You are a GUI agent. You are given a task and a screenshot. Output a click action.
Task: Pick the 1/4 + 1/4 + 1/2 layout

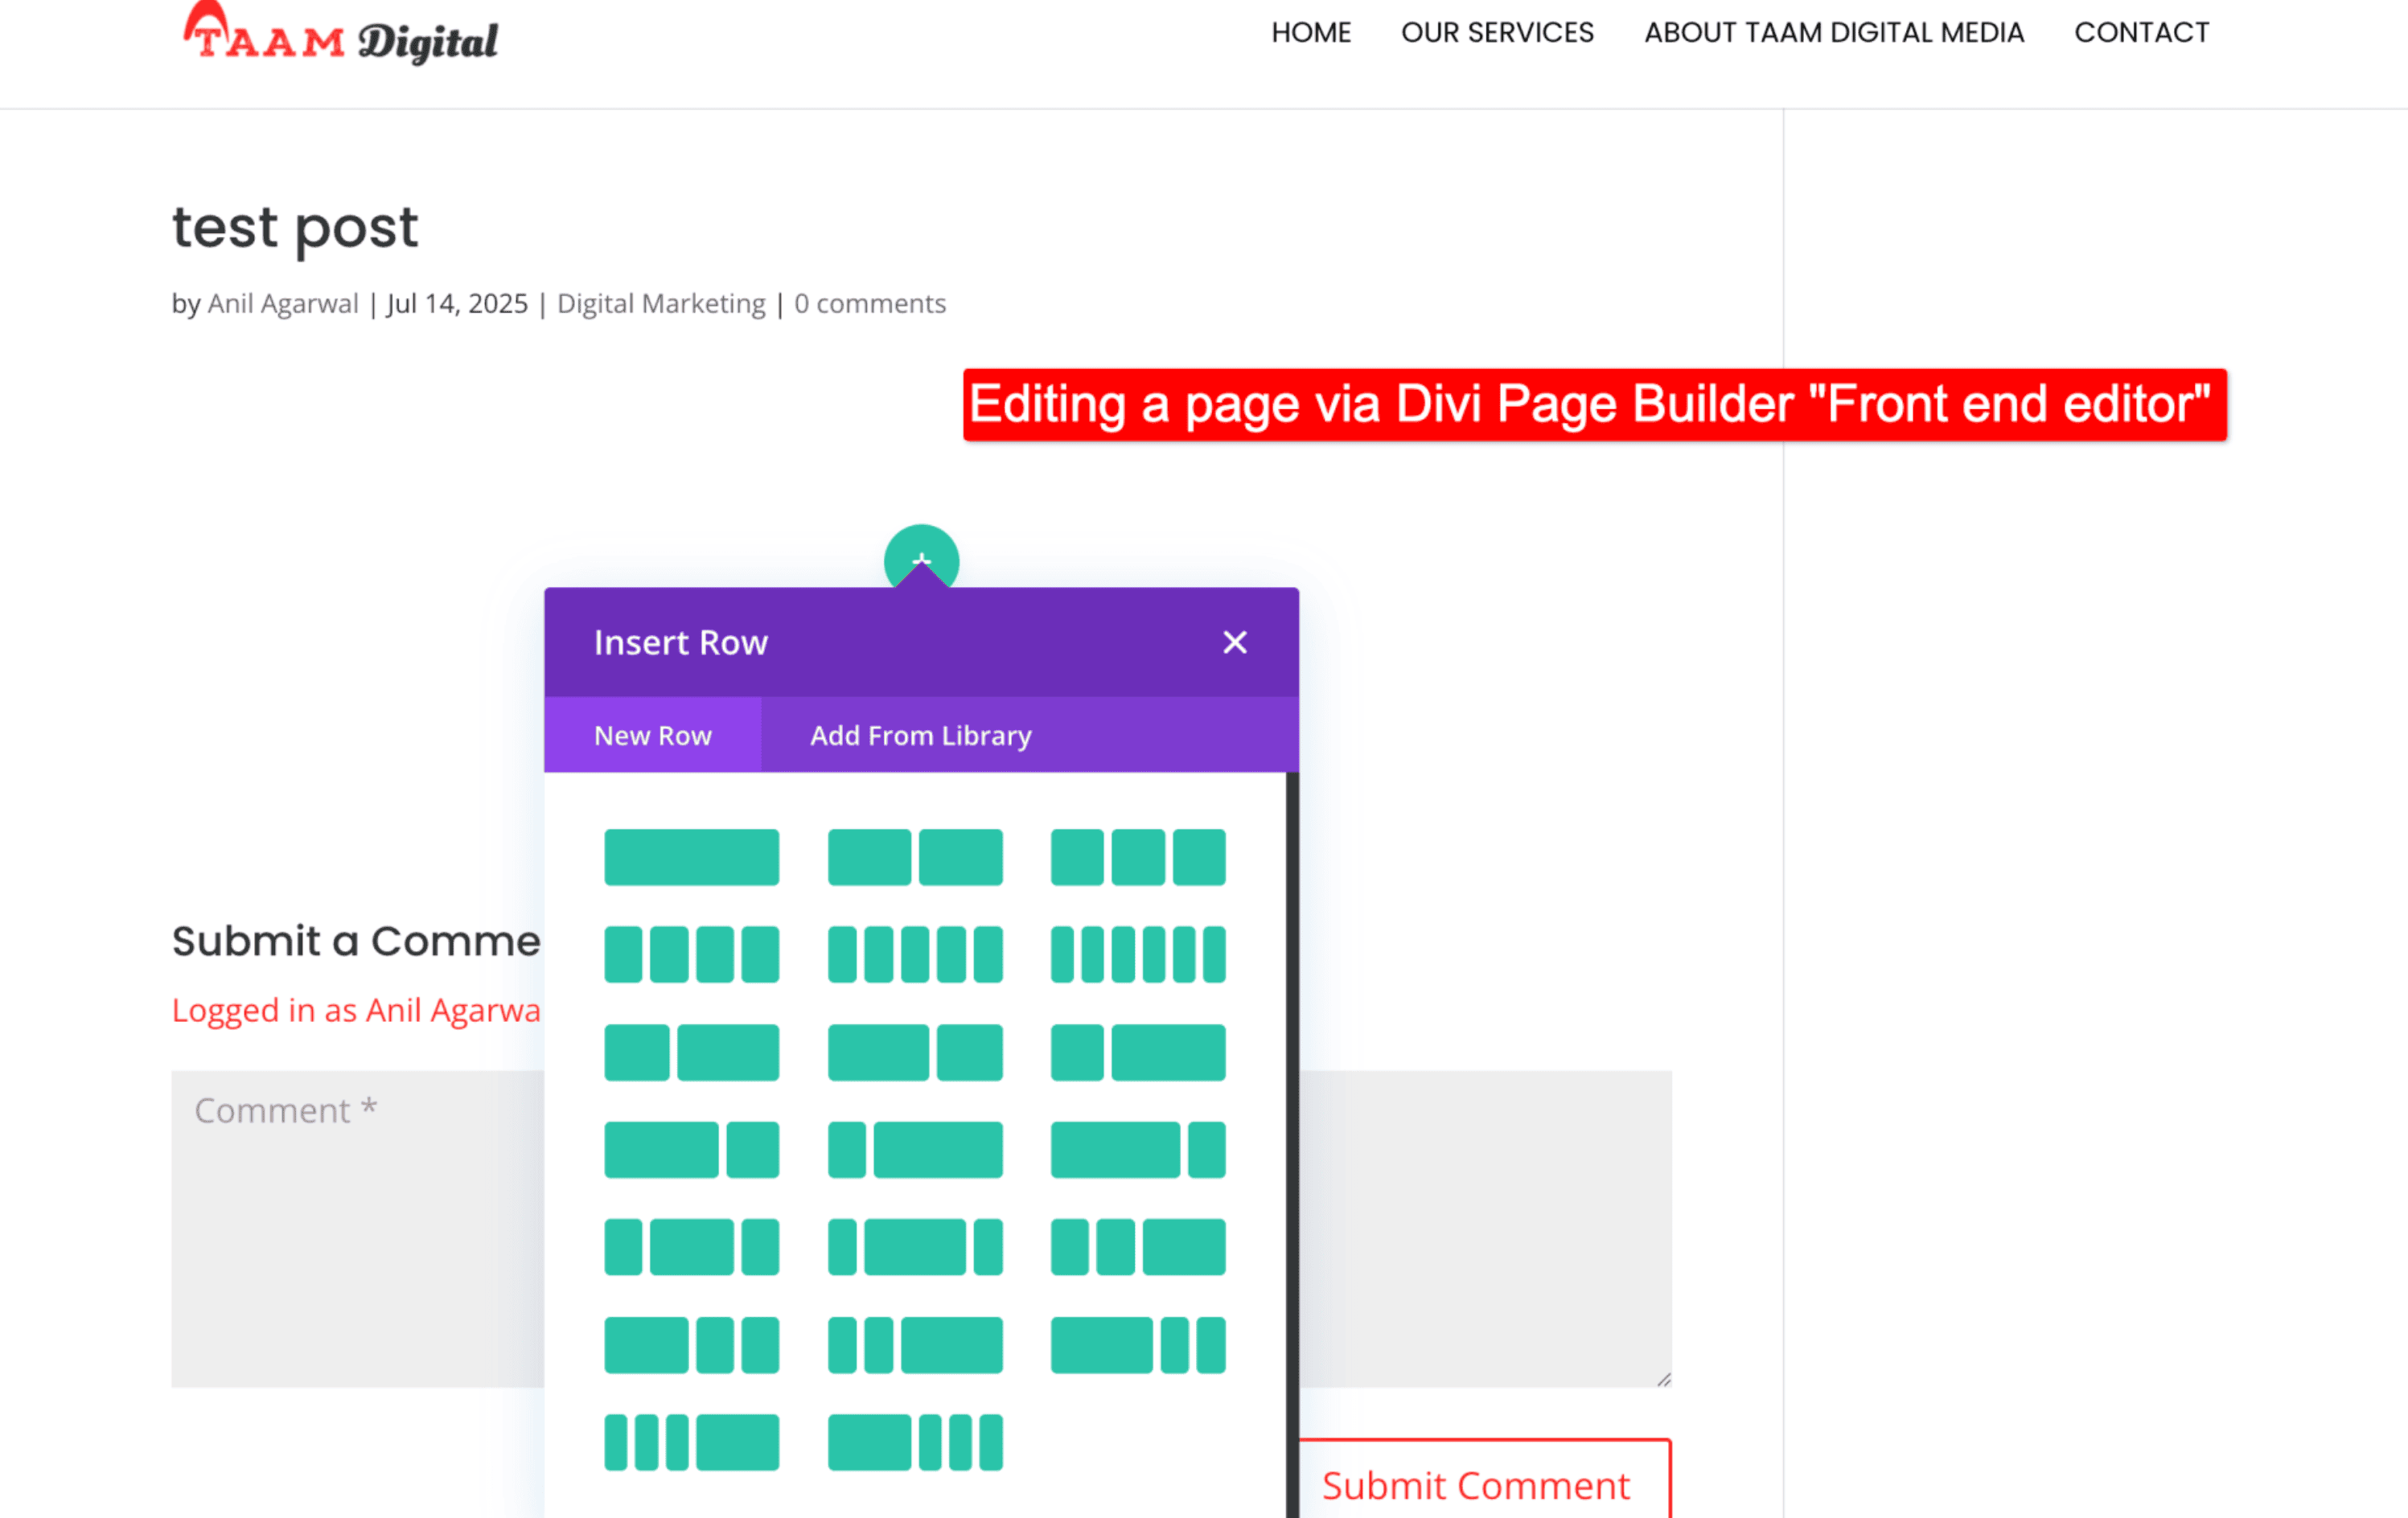click(1138, 1247)
